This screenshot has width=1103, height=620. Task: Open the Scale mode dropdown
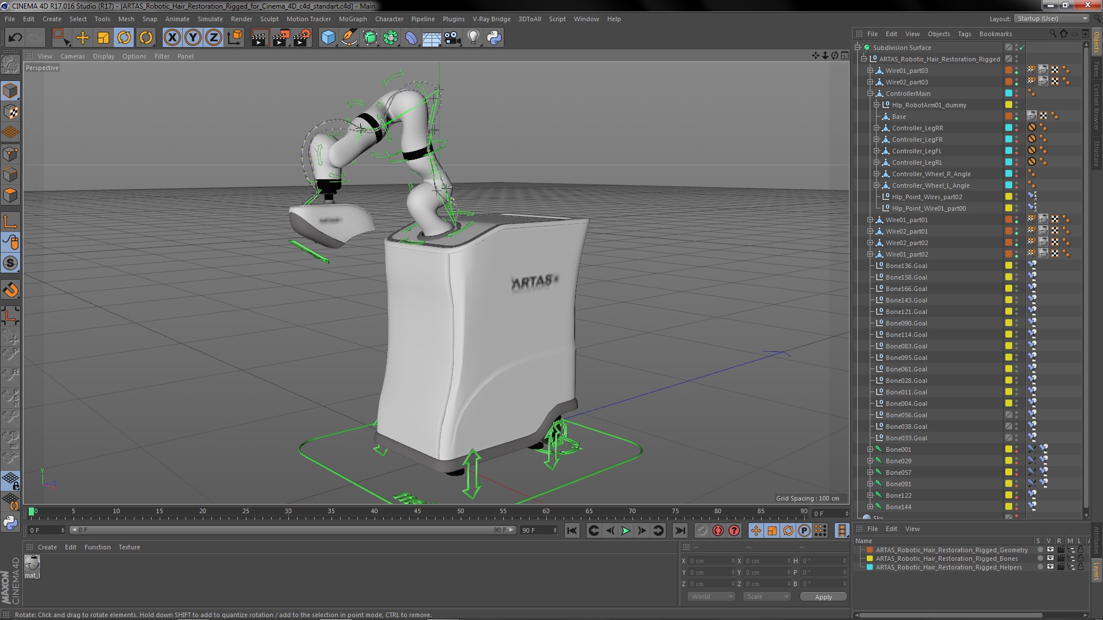[766, 596]
